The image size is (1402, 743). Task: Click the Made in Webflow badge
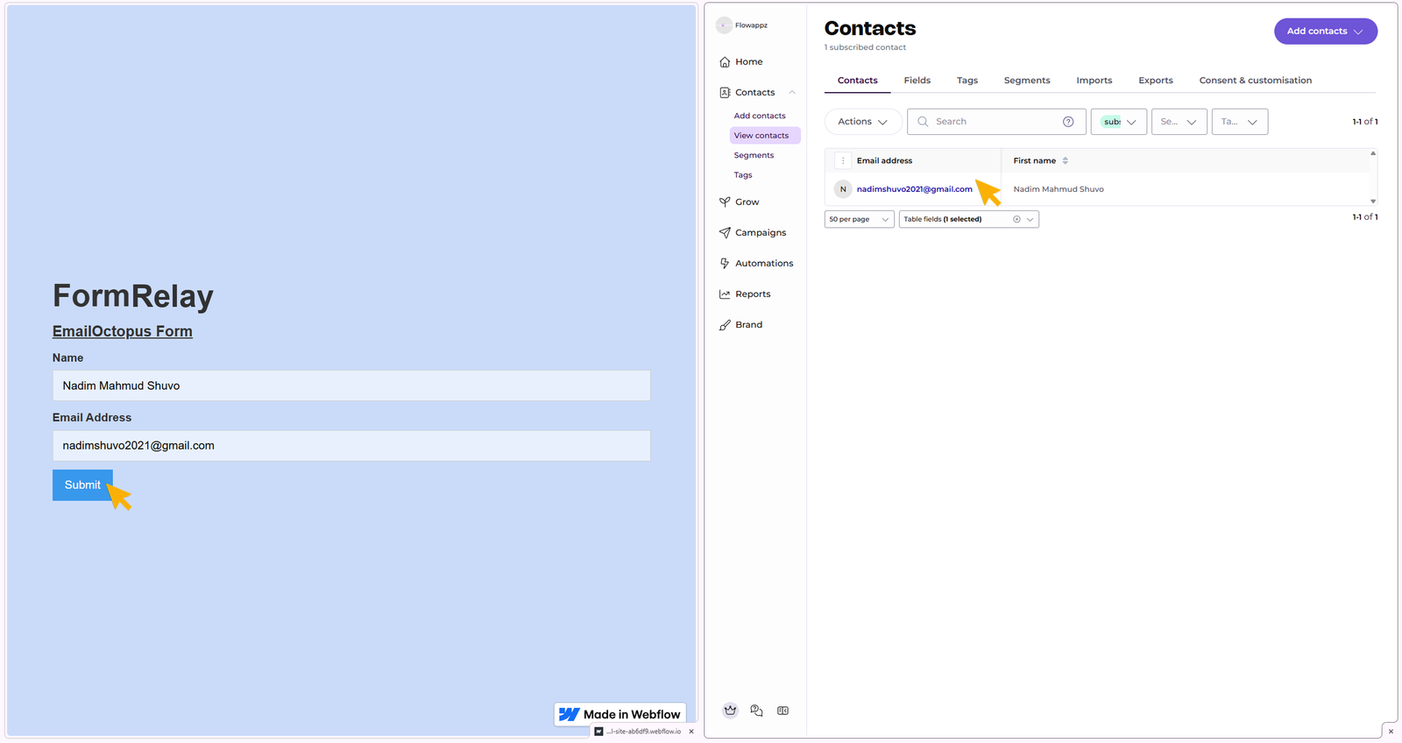[x=620, y=715]
